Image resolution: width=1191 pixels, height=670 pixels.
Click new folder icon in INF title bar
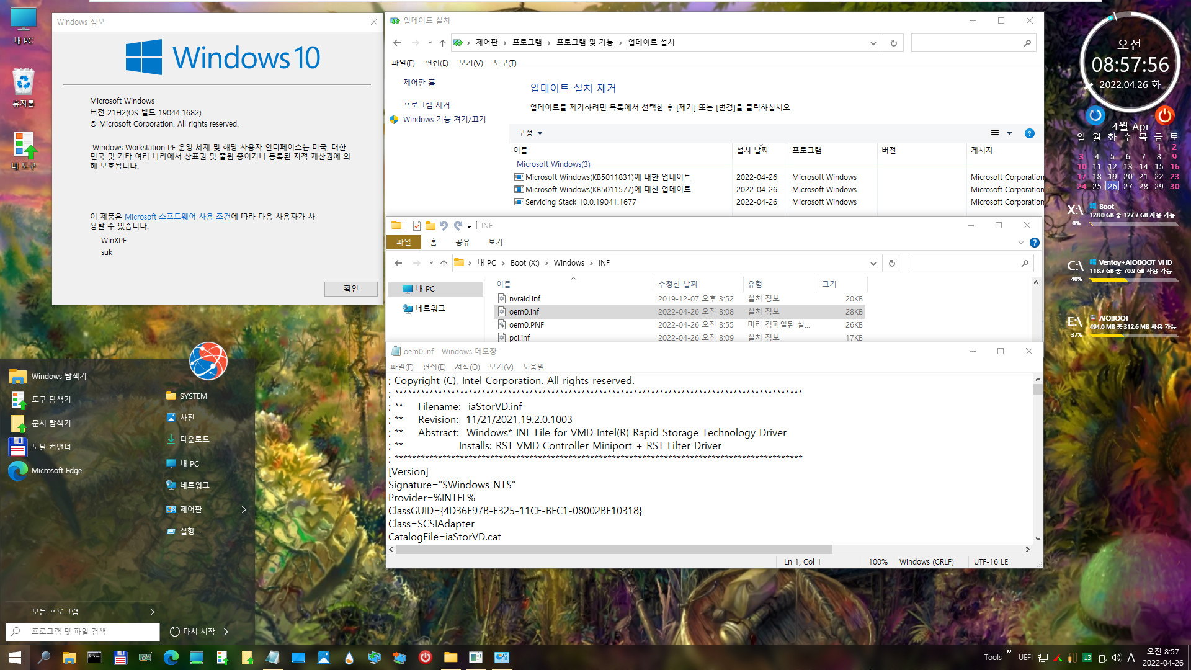tap(430, 226)
